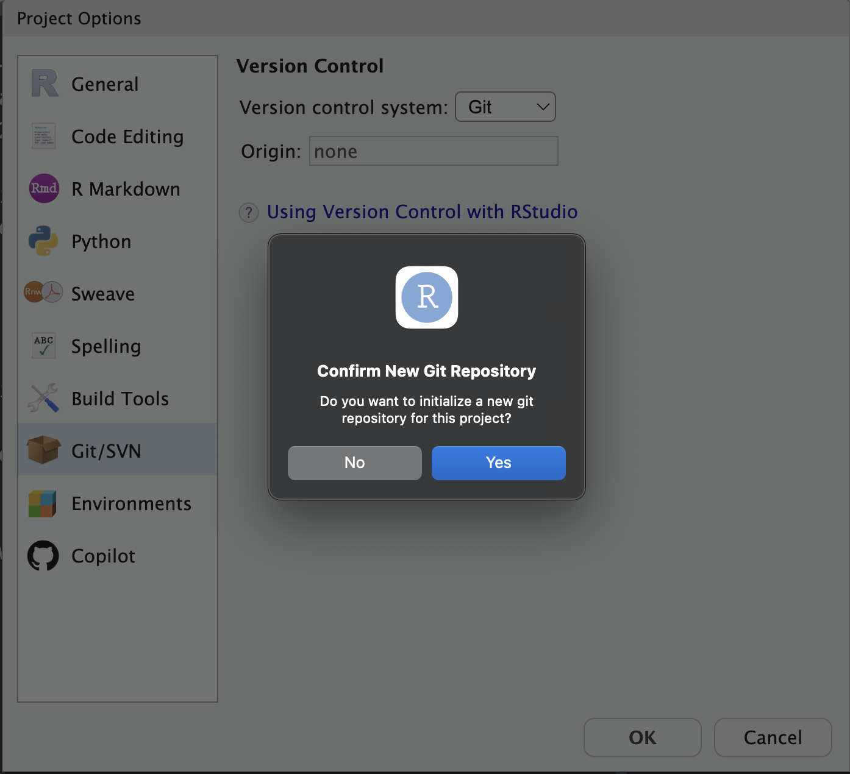Cancel the Project Options dialog
Image resolution: width=850 pixels, height=774 pixels.
click(x=773, y=737)
